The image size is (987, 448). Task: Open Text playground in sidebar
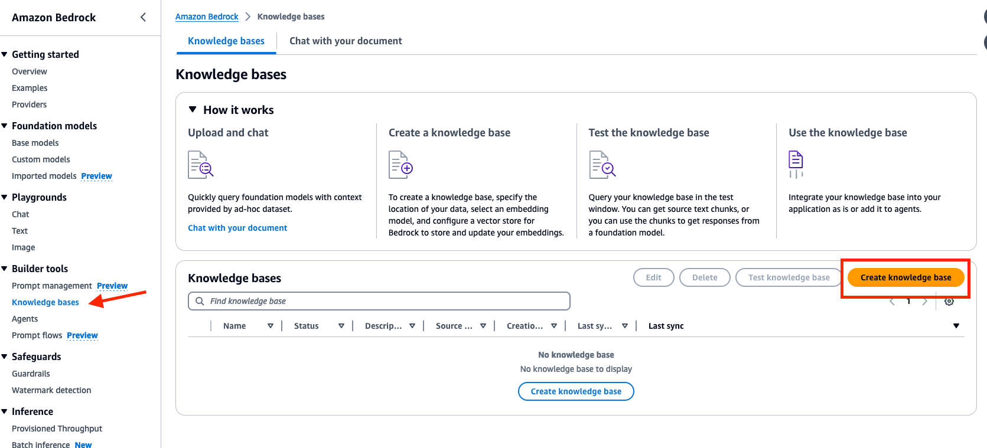click(19, 231)
